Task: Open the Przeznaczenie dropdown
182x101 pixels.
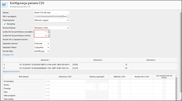Action: [x=52, y=20]
